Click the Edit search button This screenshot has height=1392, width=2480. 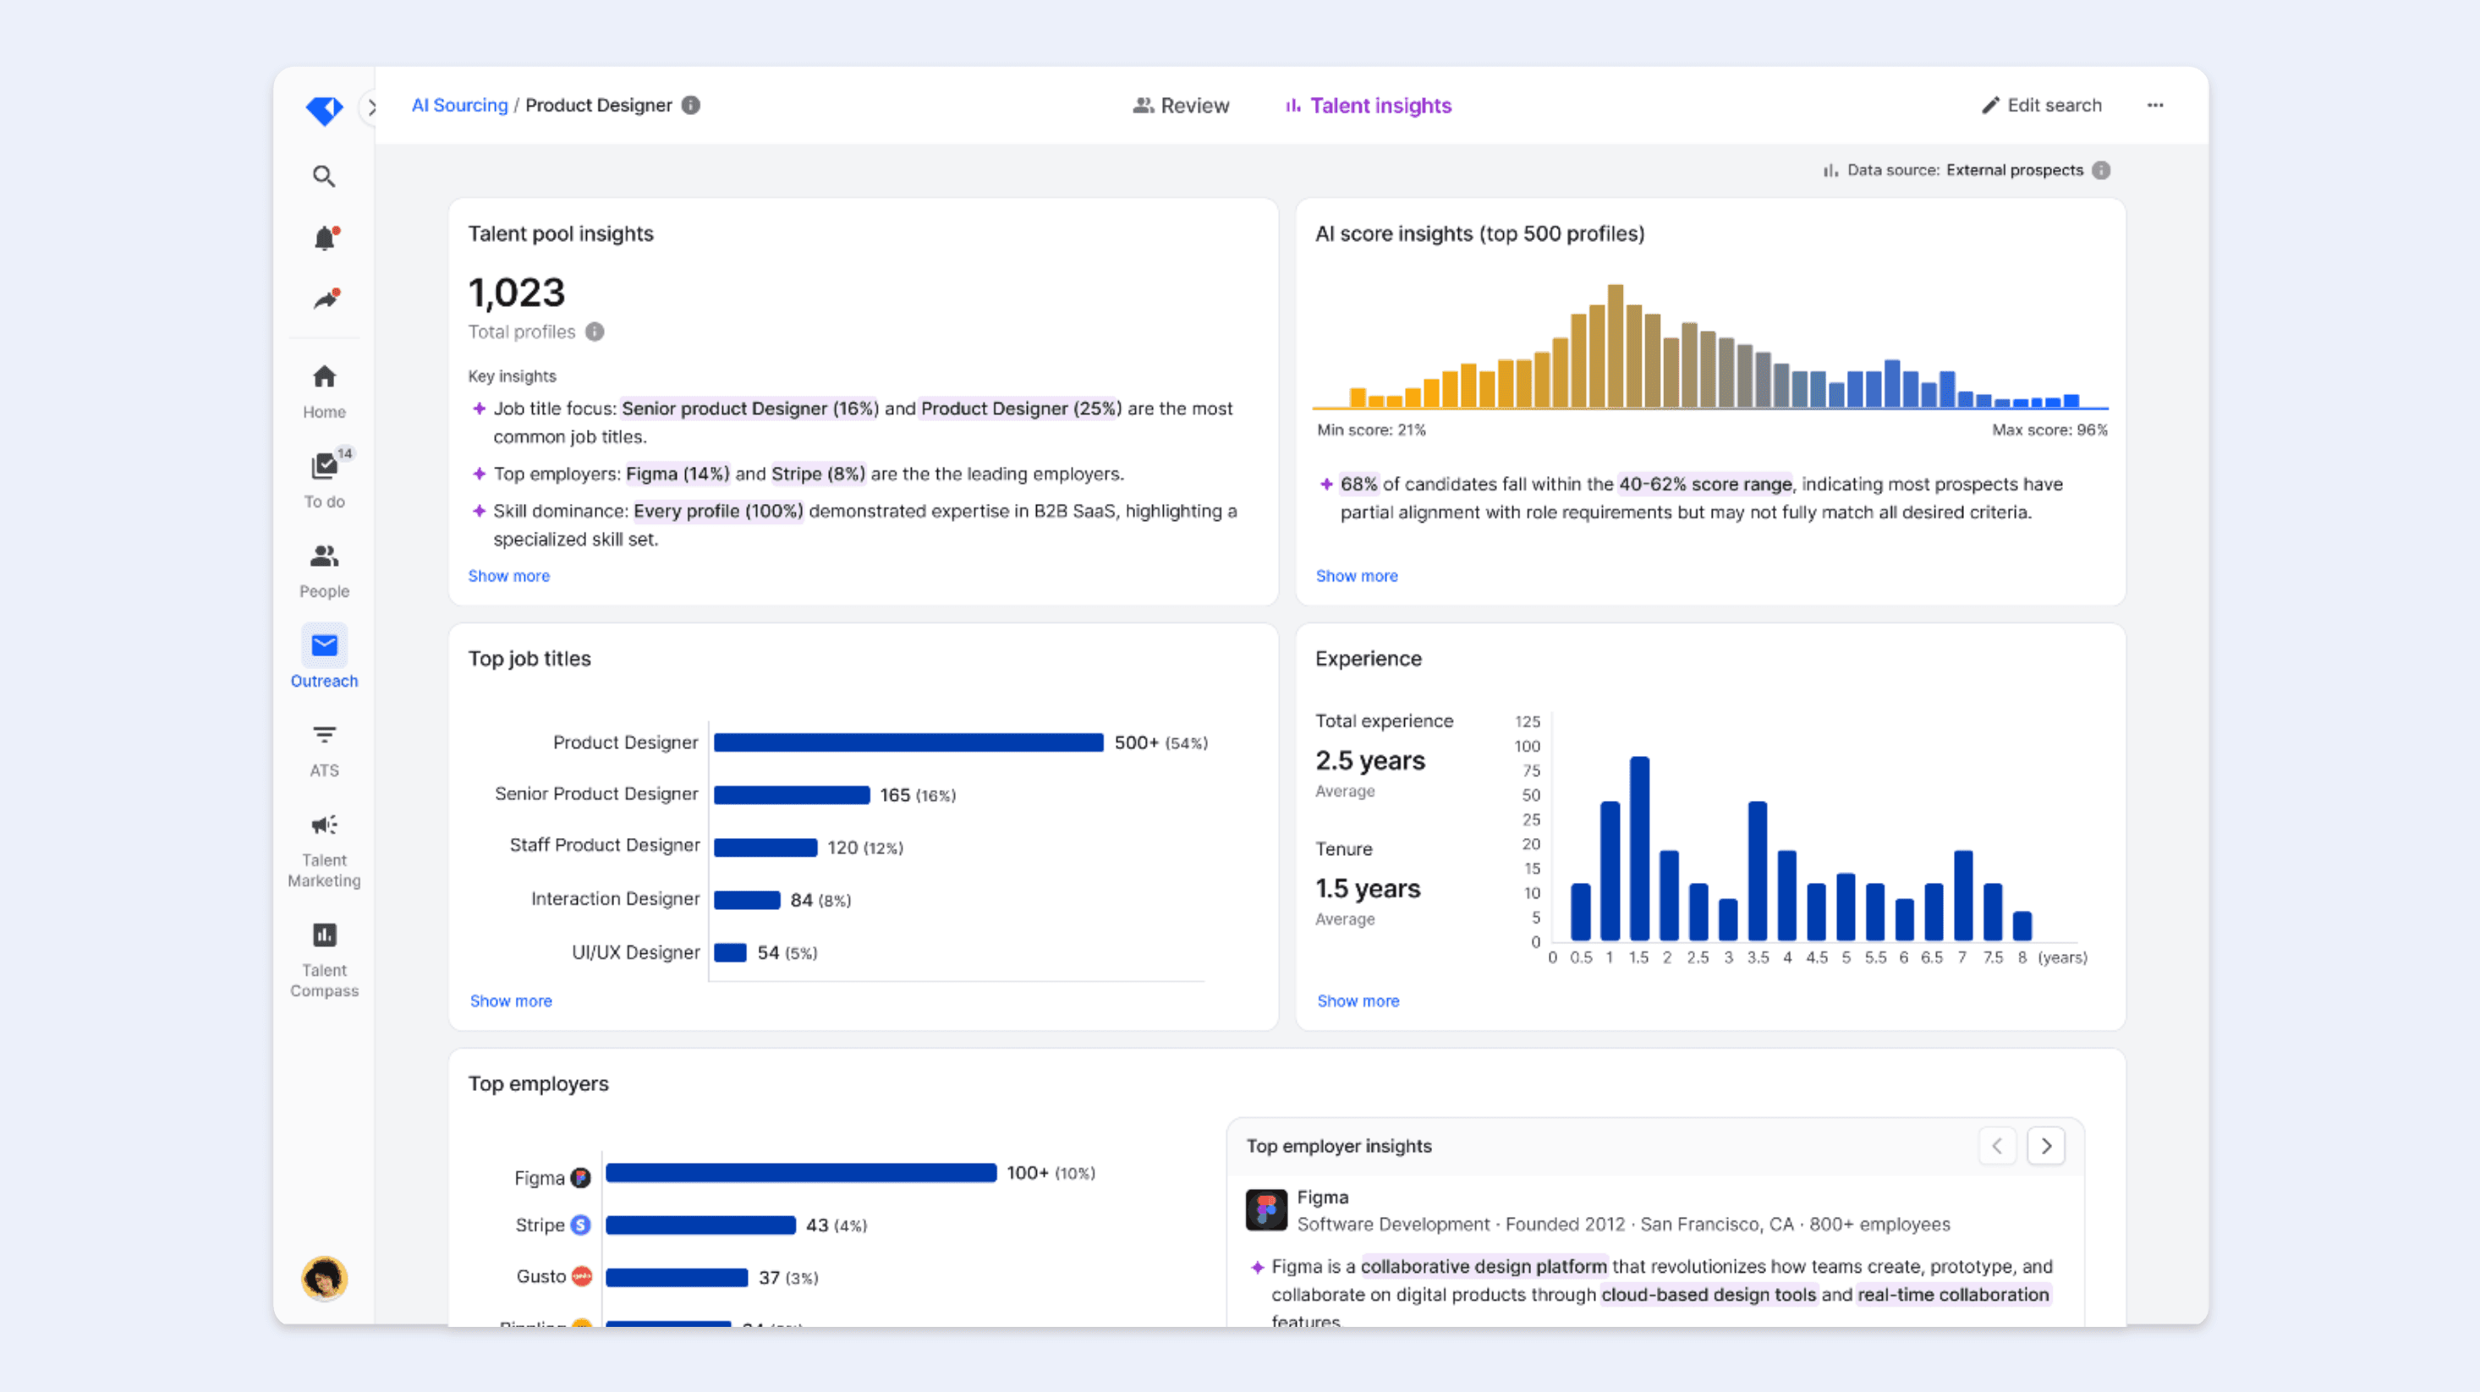[x=2043, y=106]
